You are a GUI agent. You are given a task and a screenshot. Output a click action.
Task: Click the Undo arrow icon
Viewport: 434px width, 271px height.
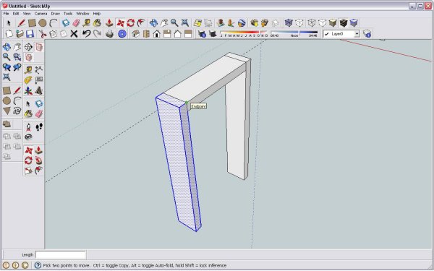(86, 34)
